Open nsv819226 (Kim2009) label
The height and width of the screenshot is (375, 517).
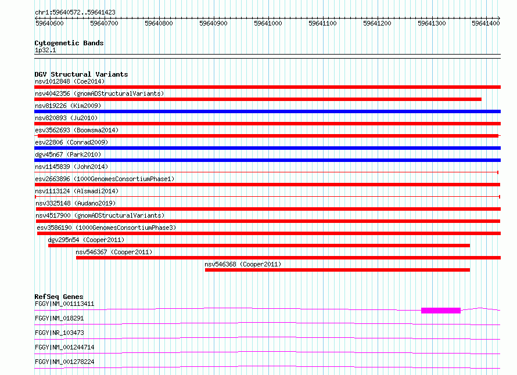click(x=68, y=106)
